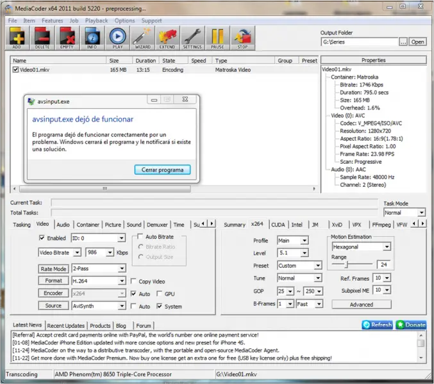Open the Tune Normal dropdown
Screen dimensions: 434x384
(x=299, y=278)
